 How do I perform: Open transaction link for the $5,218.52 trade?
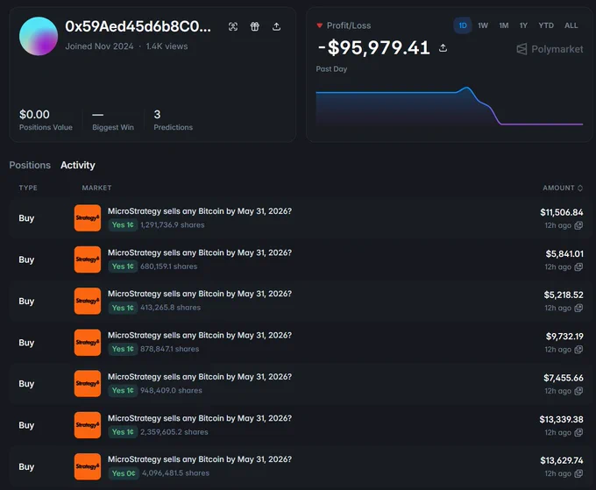(x=578, y=308)
